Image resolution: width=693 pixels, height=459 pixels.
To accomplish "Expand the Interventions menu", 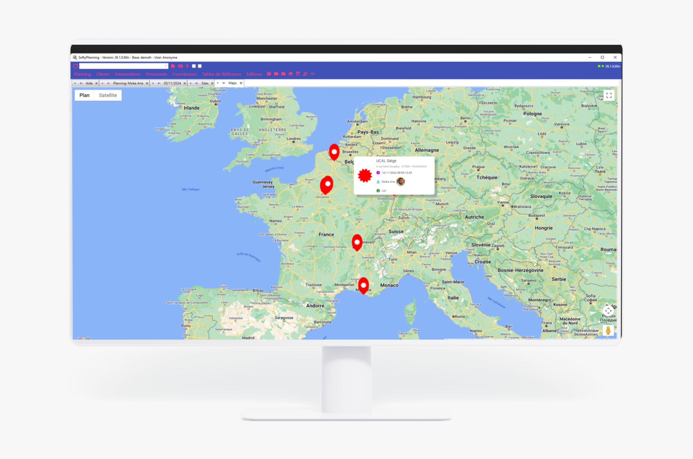I will click(x=128, y=74).
